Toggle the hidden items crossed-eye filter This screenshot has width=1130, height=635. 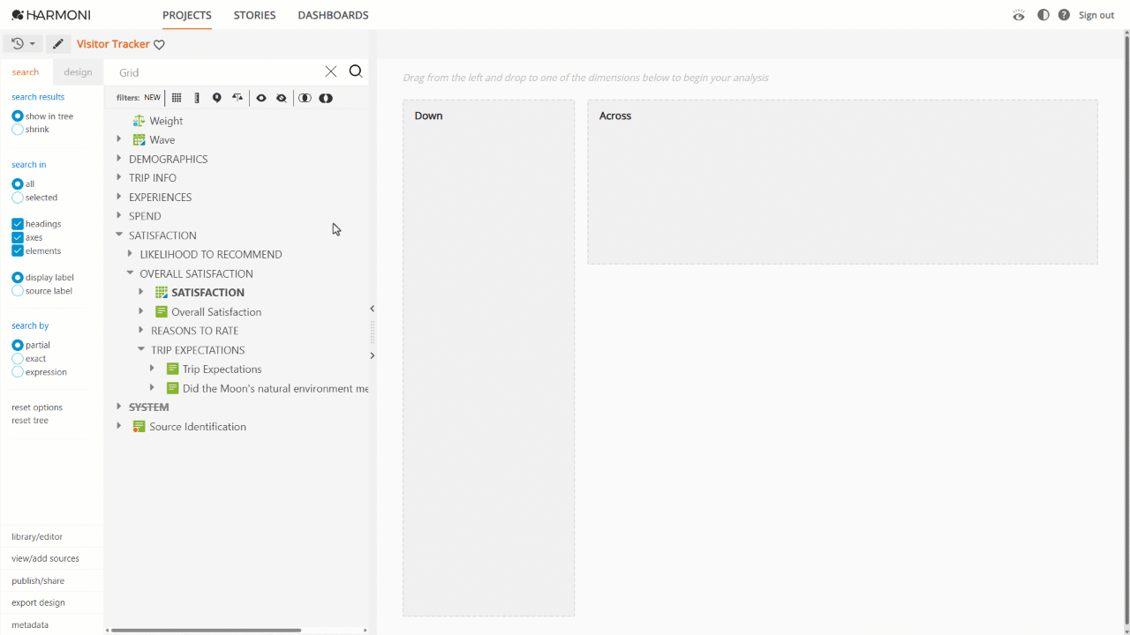[282, 98]
